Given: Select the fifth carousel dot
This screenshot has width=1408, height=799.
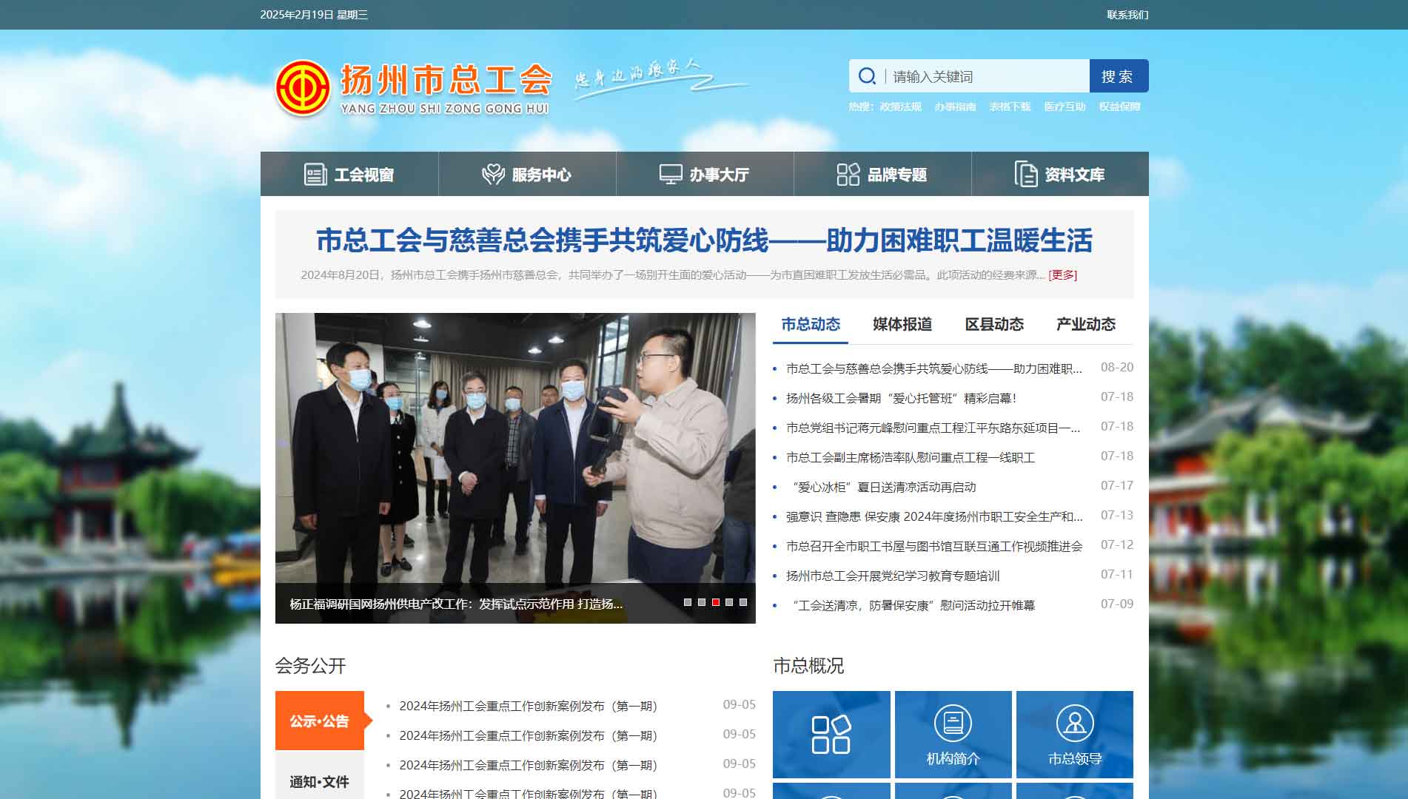Looking at the screenshot, I should click(x=743, y=602).
